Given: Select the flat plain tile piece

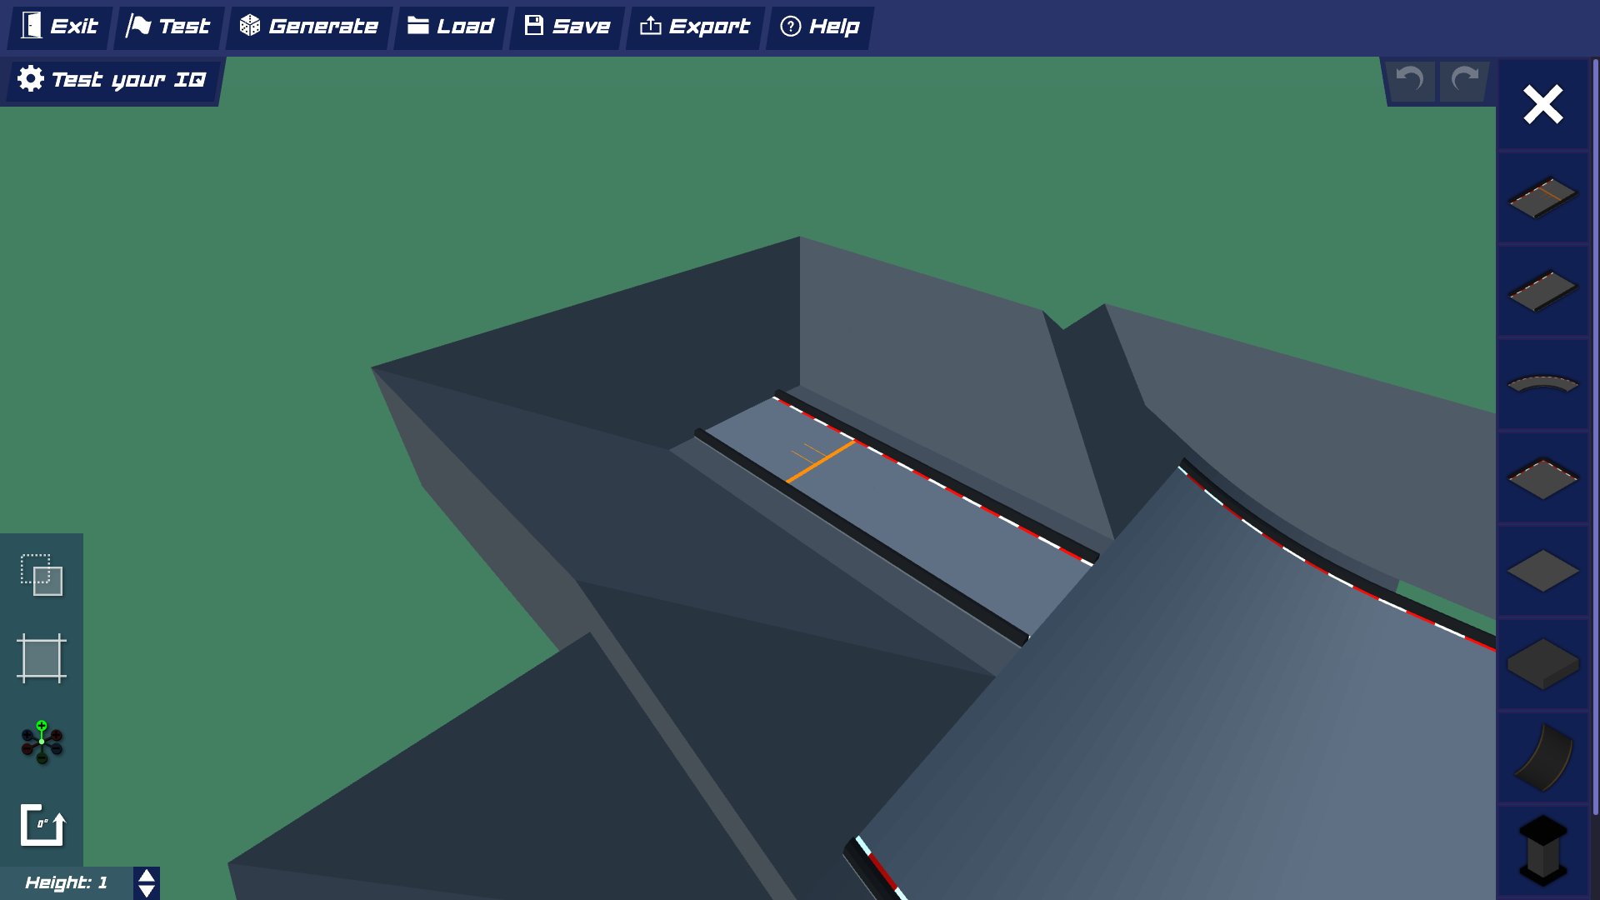Looking at the screenshot, I should pyautogui.click(x=1542, y=572).
